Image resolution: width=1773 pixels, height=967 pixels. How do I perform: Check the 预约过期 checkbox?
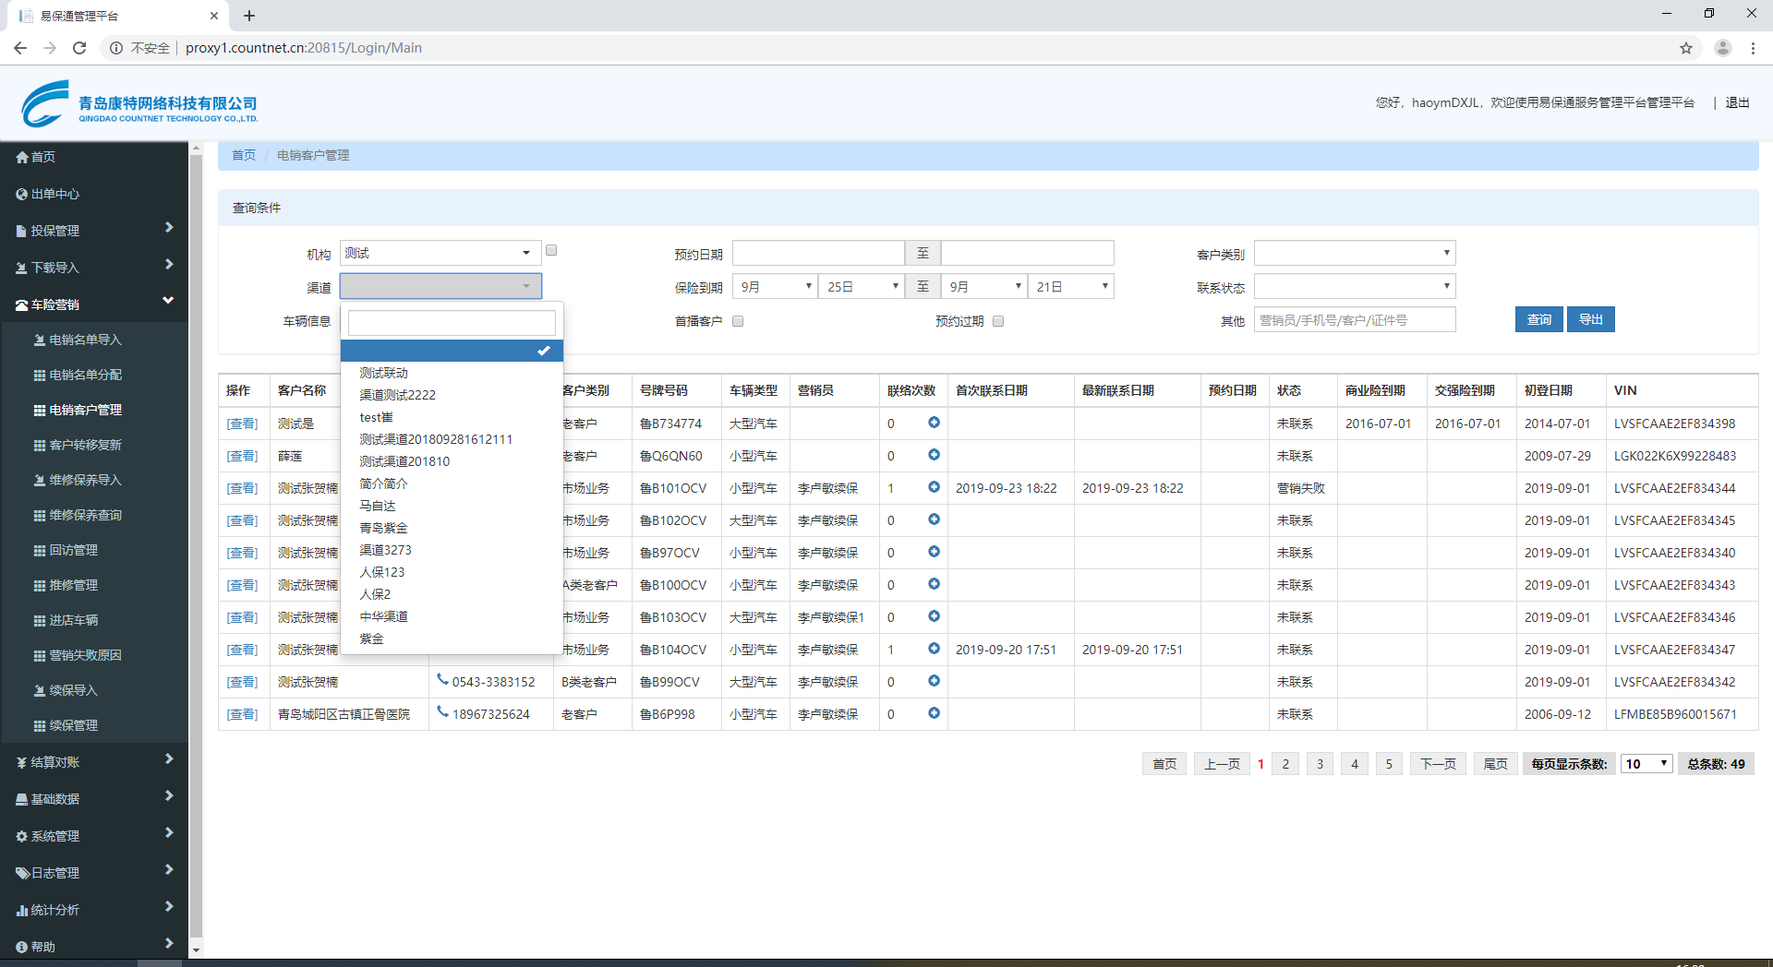point(998,322)
